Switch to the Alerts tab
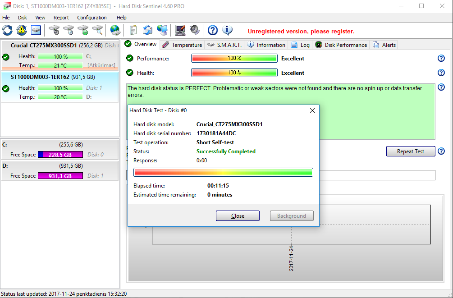This screenshot has height=298, width=453. tap(384, 45)
